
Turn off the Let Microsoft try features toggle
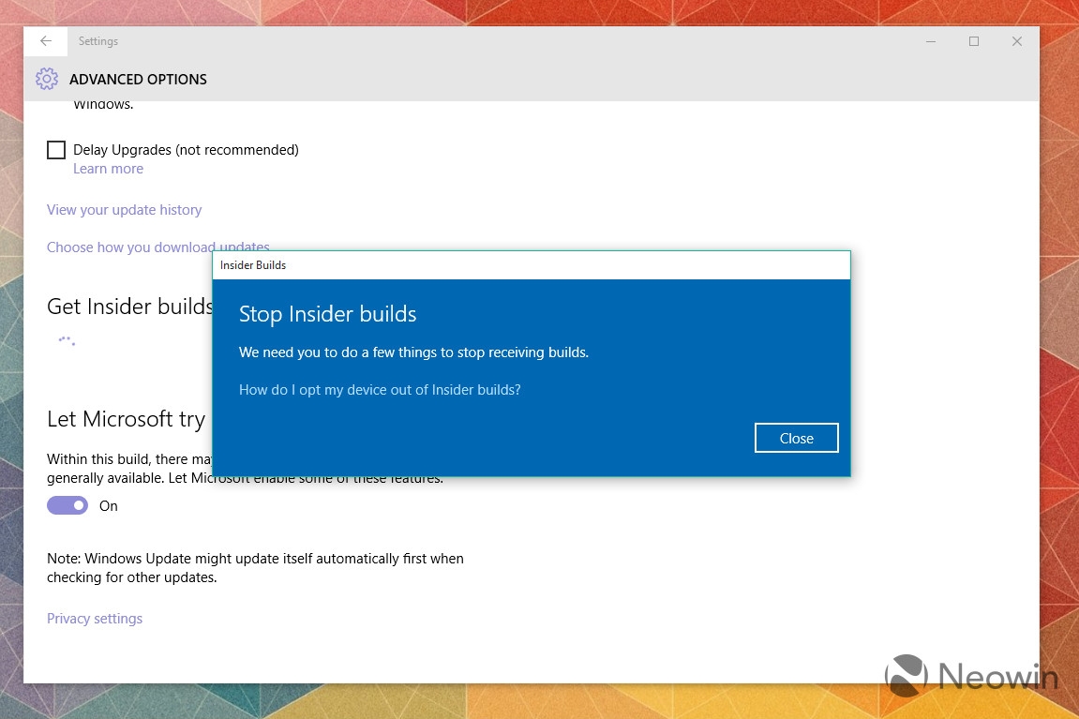point(67,505)
